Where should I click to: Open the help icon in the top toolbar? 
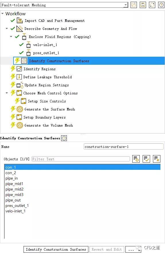161,5
